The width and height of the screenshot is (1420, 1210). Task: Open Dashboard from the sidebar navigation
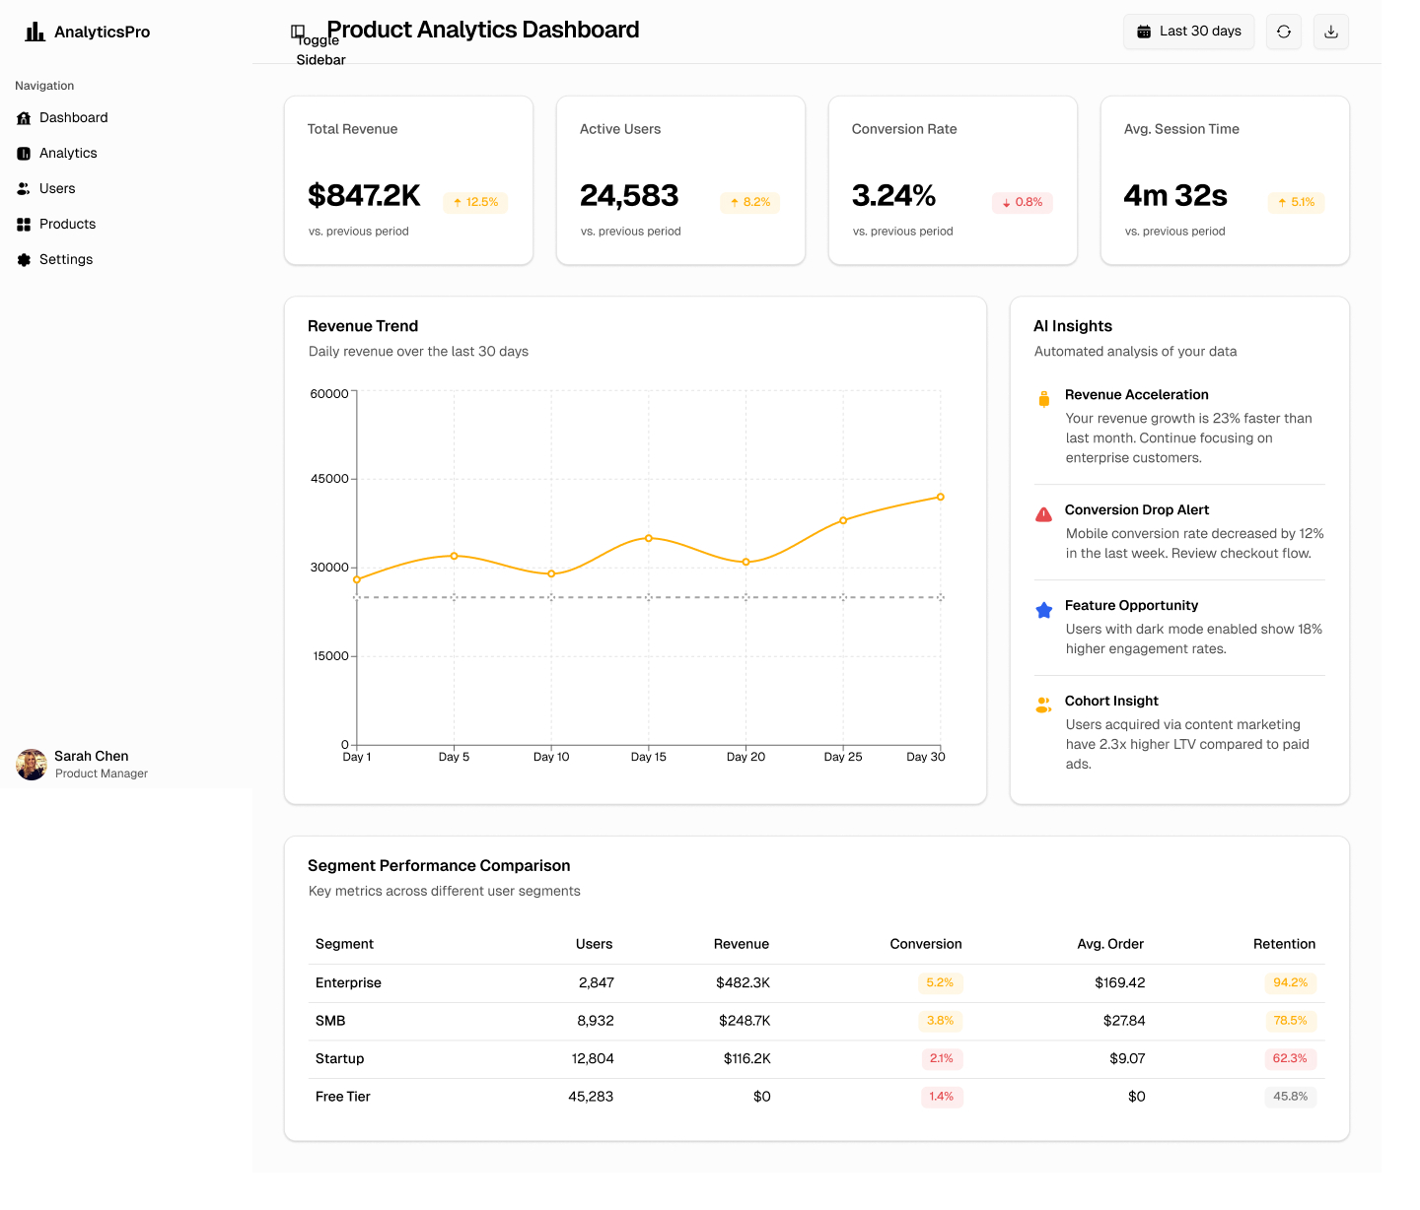[73, 117]
